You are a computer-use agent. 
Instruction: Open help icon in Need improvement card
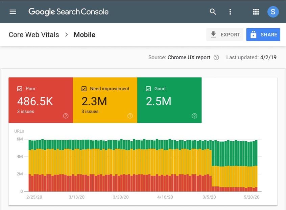[130, 116]
